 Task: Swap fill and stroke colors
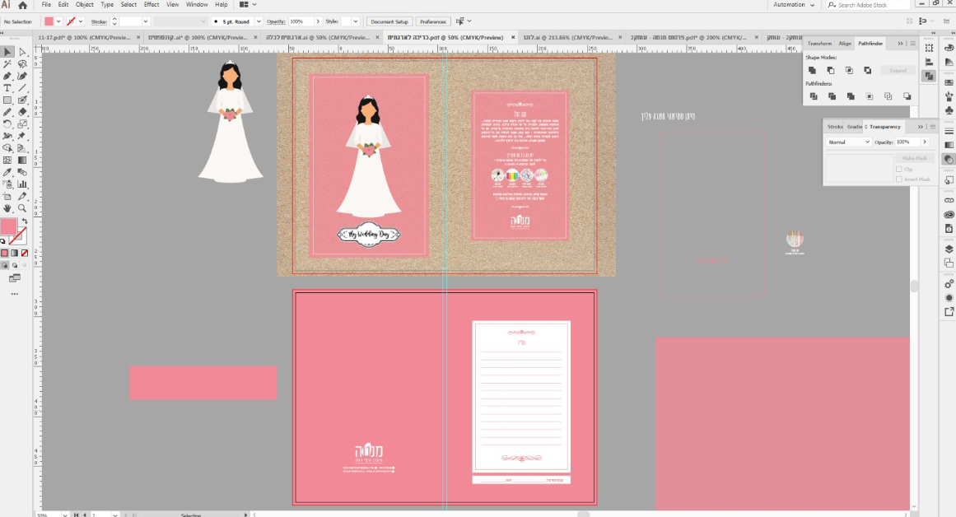[x=24, y=221]
